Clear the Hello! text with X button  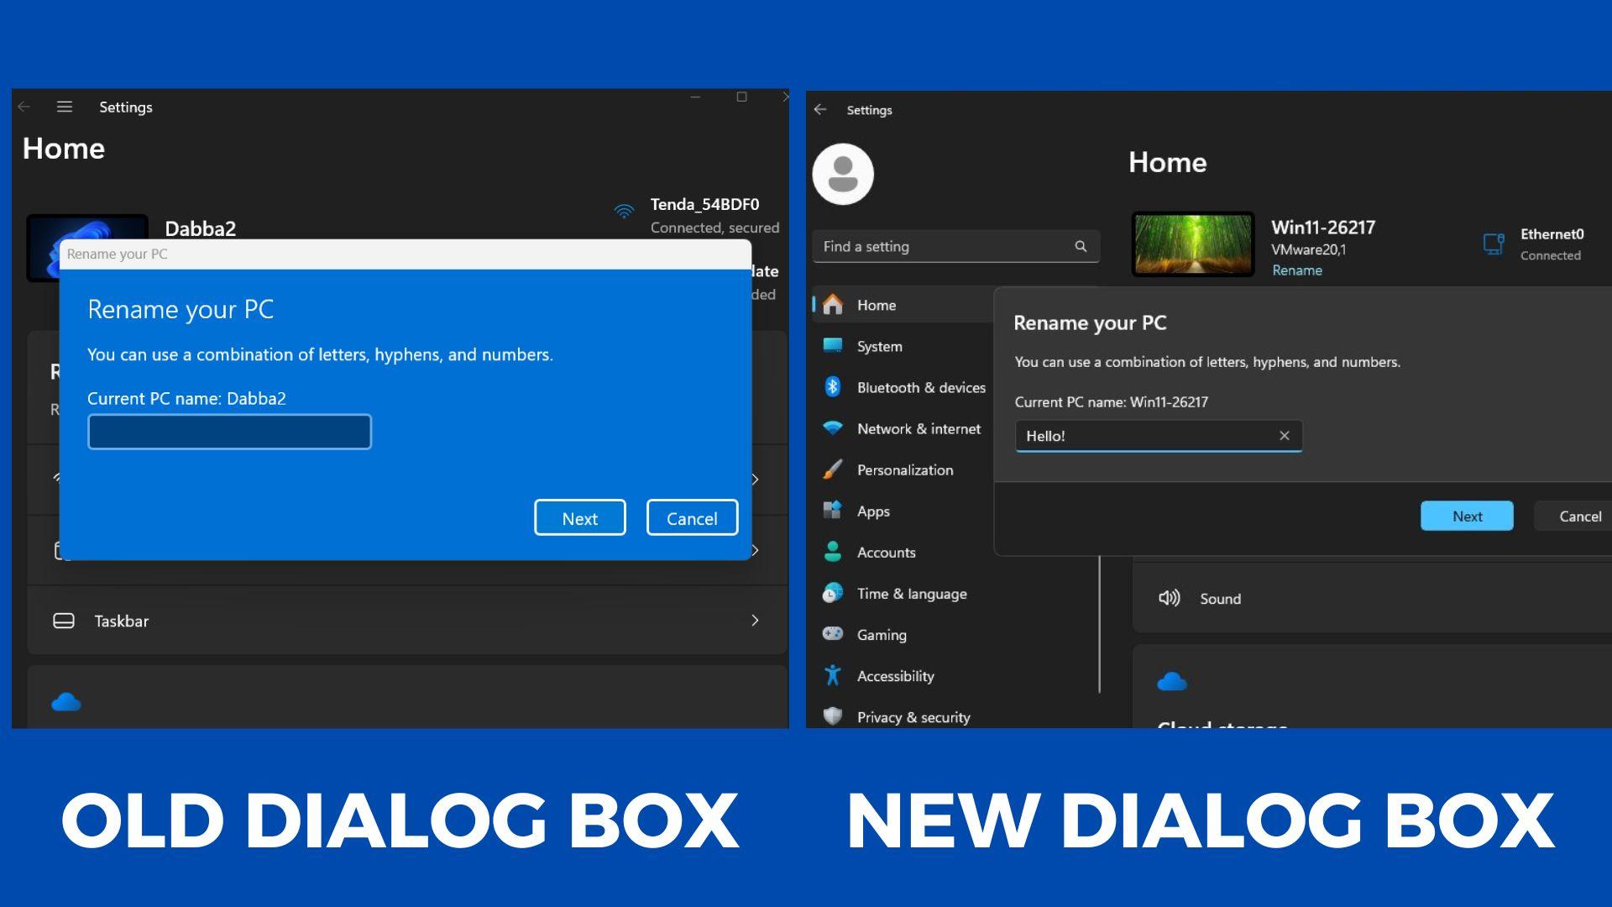pos(1284,435)
